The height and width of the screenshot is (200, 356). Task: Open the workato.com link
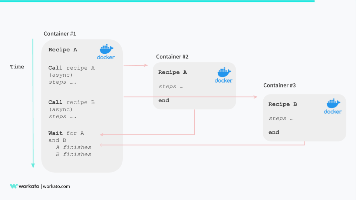[x=56, y=186]
